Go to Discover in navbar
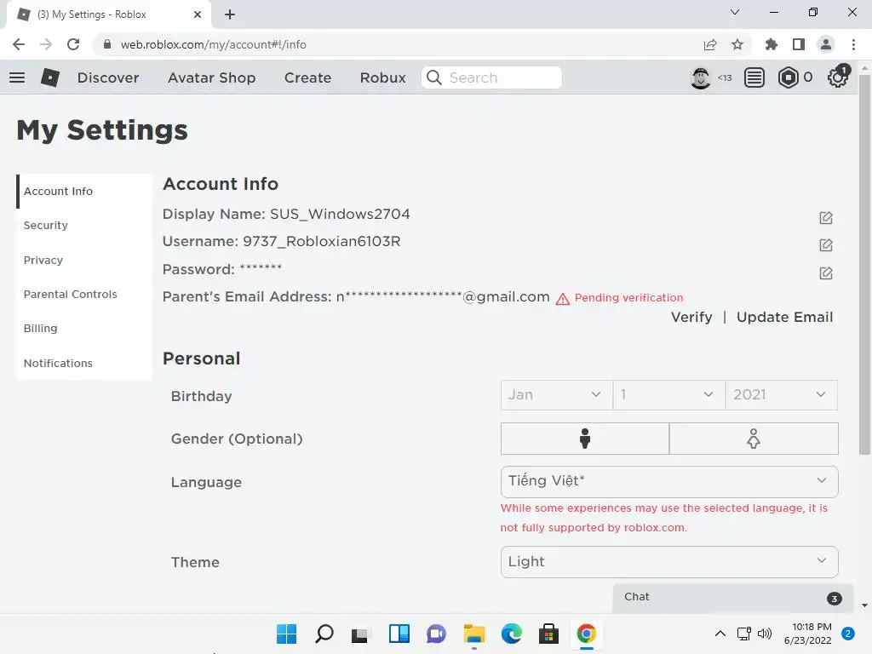Screen dimensions: 872x654 [108, 77]
